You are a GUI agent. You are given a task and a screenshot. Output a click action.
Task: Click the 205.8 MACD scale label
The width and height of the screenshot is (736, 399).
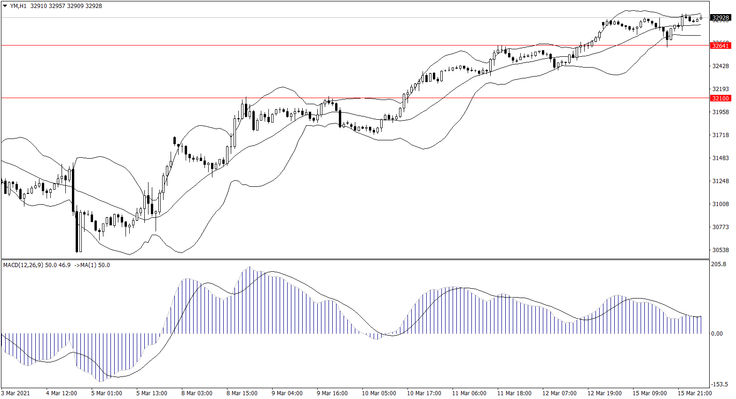[x=719, y=264]
